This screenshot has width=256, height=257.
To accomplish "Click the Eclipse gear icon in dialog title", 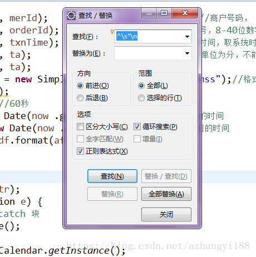I will pos(71,16).
